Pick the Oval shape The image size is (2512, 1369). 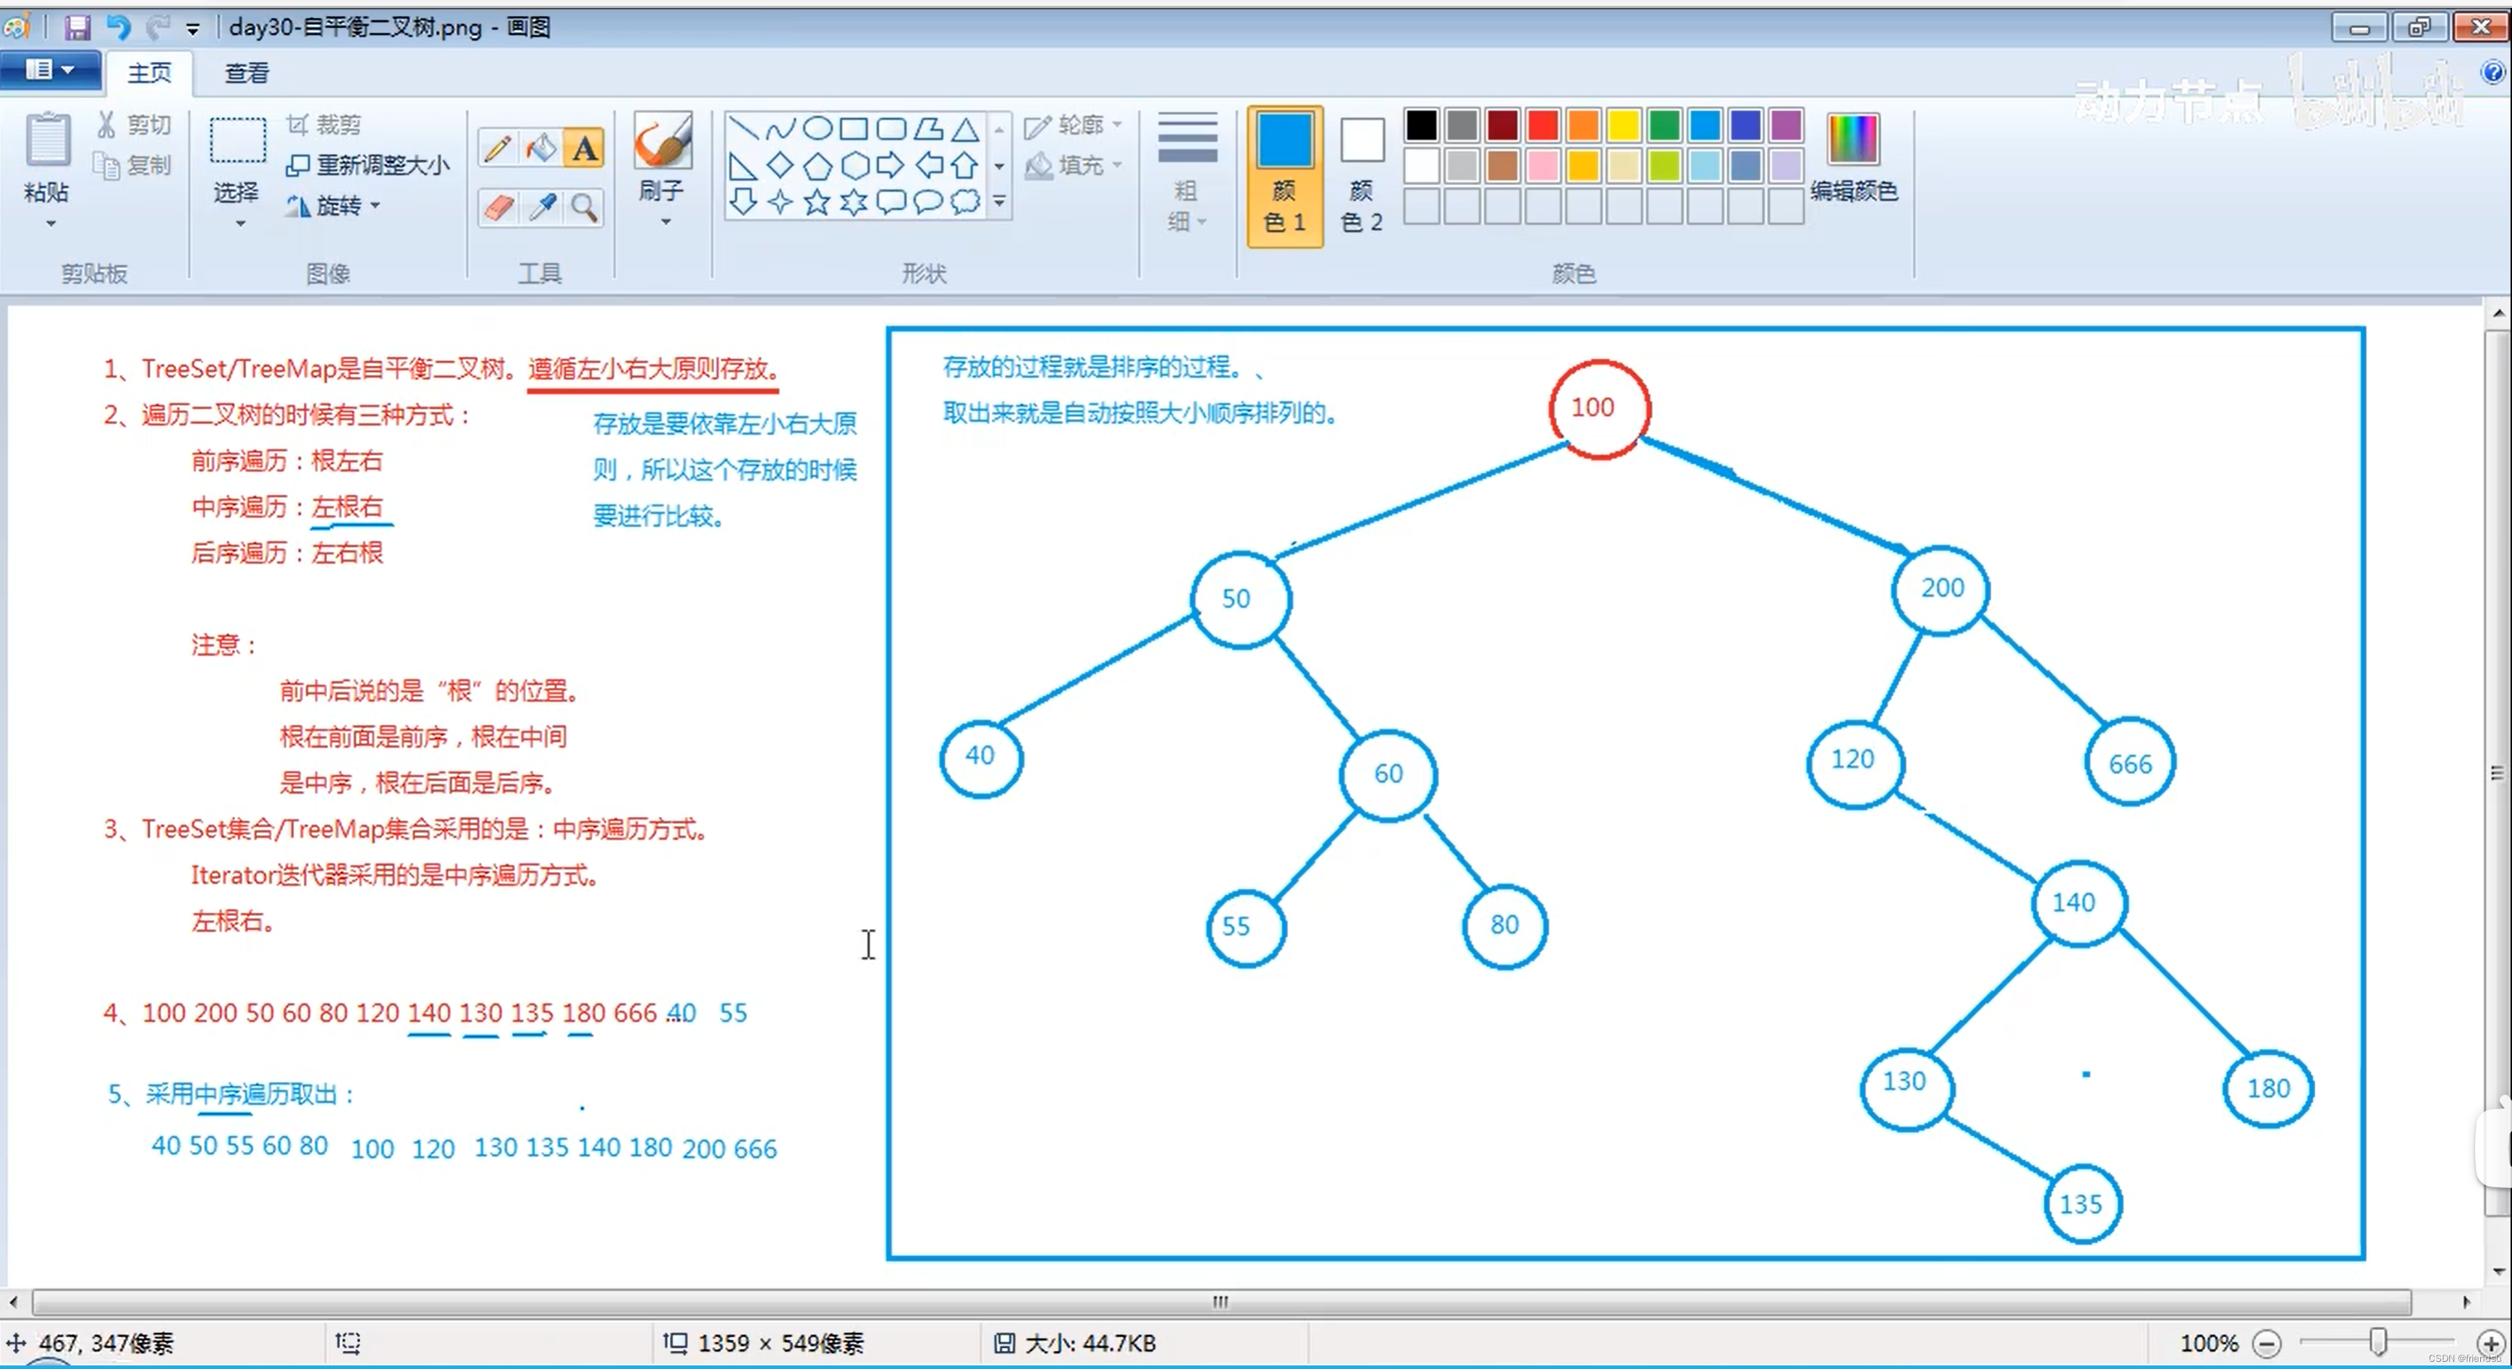pyautogui.click(x=817, y=128)
